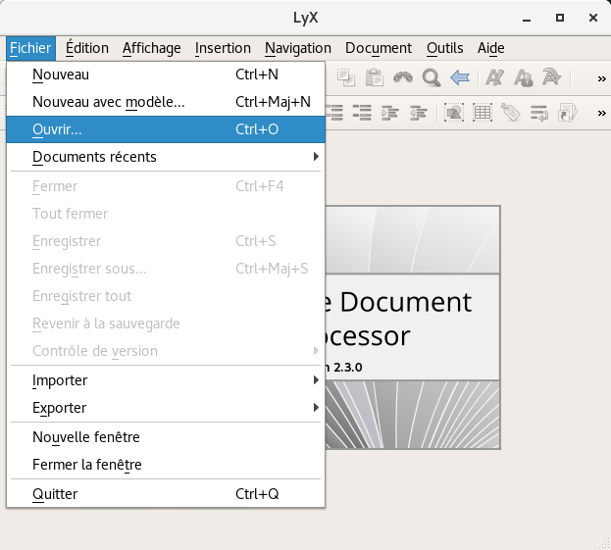Click the Copy toolbar icon
The width and height of the screenshot is (611, 550).
[x=345, y=77]
